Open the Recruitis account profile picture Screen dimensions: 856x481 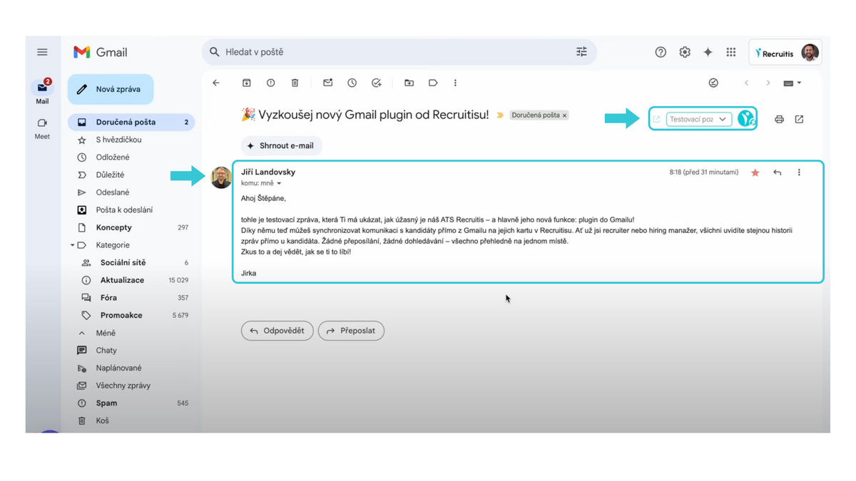810,52
